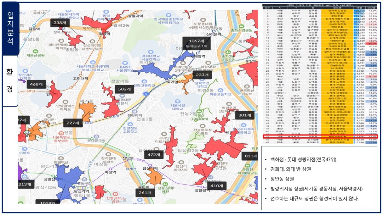Switch to the 환경 side tab
The image size is (383, 215).
click(10, 81)
